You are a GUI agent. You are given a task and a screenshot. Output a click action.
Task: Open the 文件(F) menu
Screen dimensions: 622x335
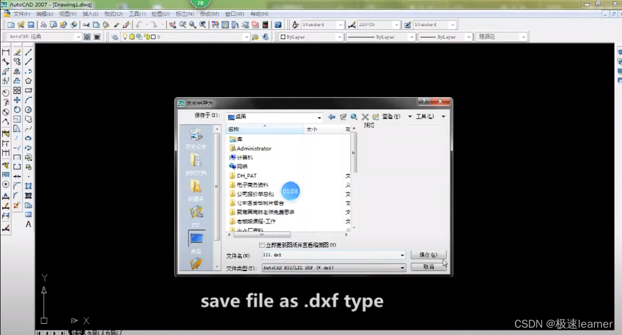point(22,14)
